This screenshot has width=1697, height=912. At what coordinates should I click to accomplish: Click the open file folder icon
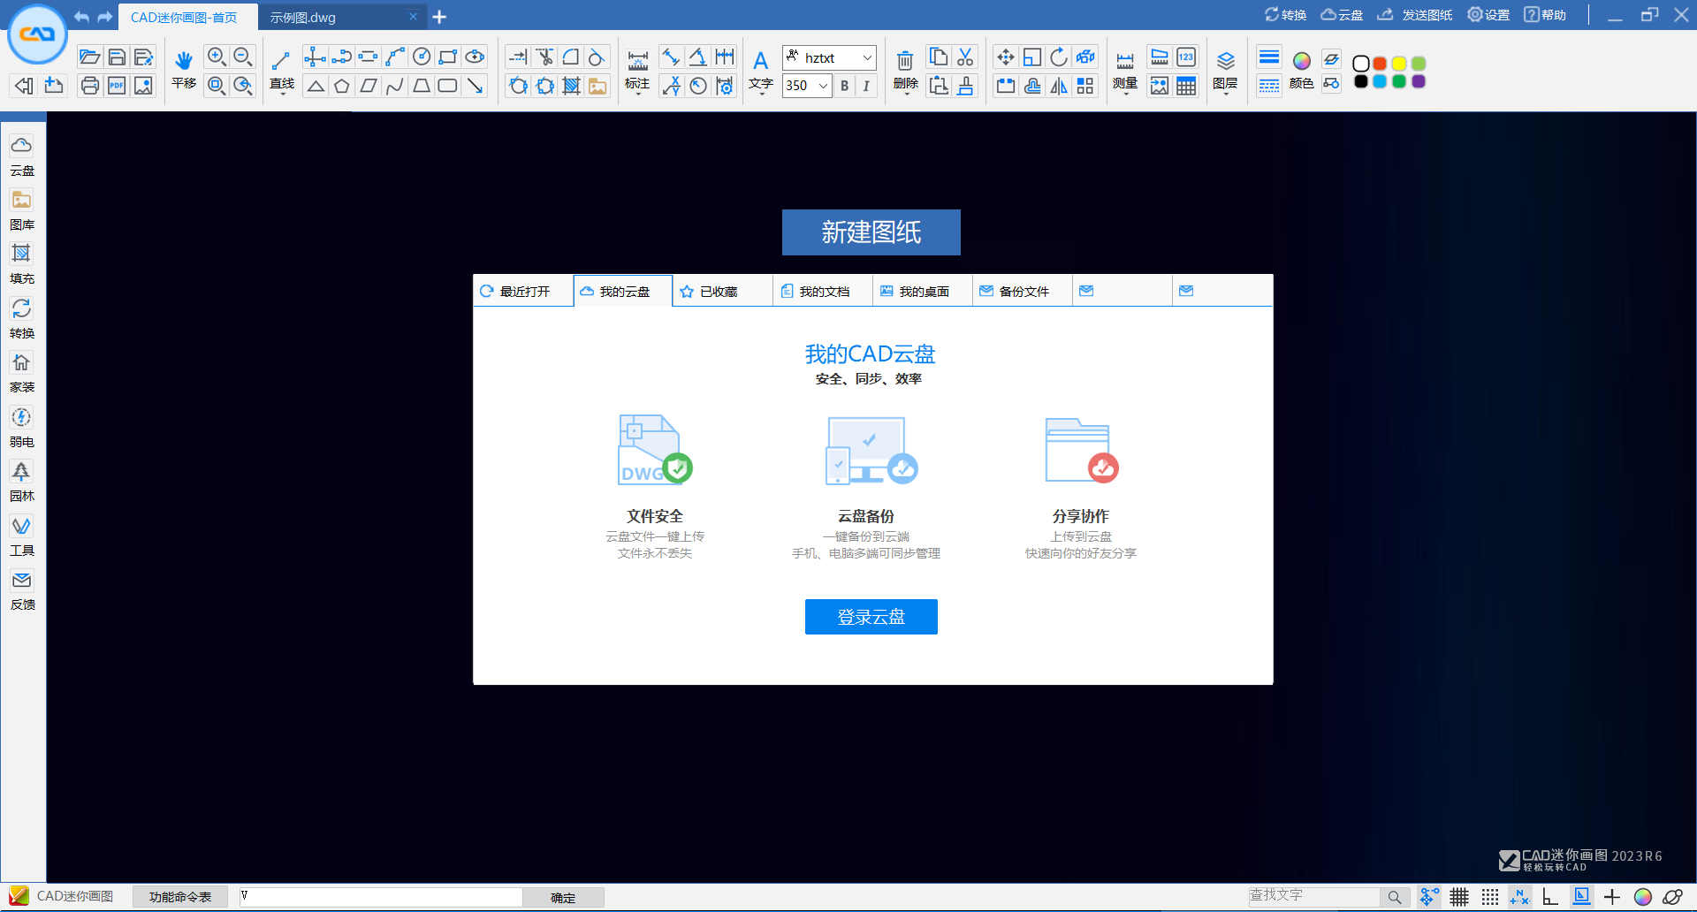click(89, 57)
